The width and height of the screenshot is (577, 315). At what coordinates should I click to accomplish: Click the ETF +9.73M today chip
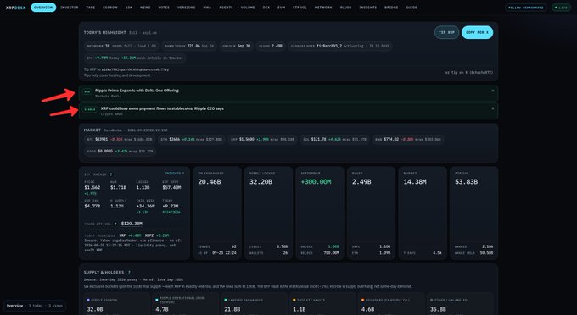135,58
